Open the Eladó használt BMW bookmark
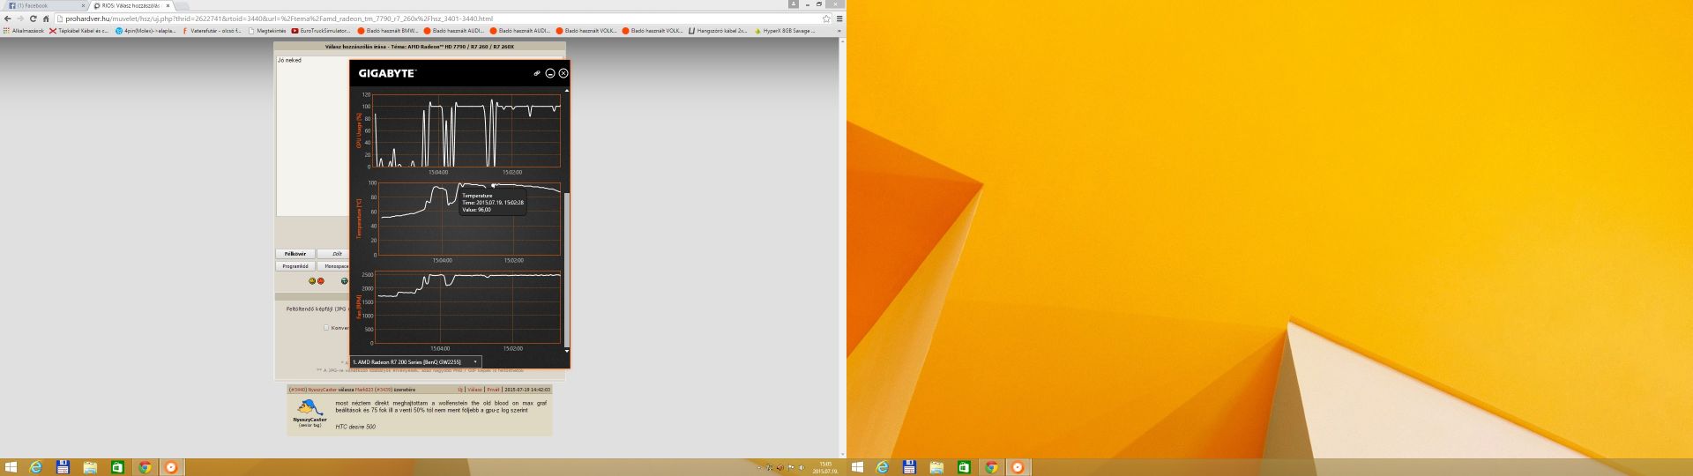This screenshot has height=476, width=1693. tap(388, 31)
